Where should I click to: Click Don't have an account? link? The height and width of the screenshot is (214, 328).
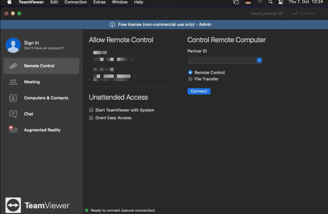tap(44, 48)
